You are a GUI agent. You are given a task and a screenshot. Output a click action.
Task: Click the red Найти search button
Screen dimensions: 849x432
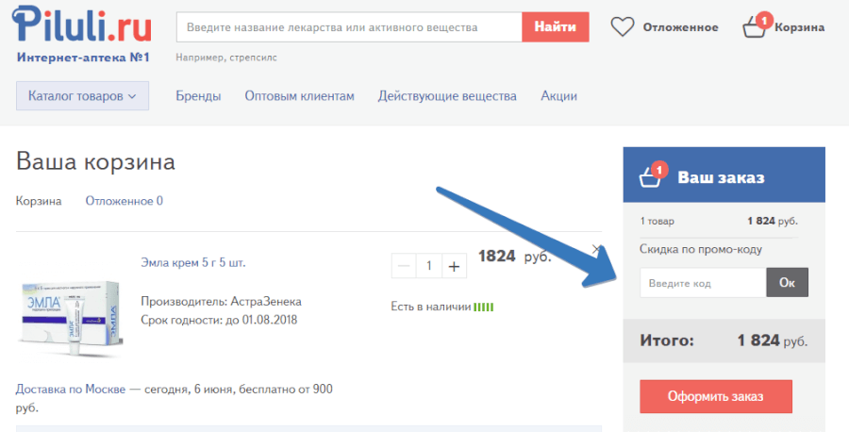pyautogui.click(x=556, y=26)
